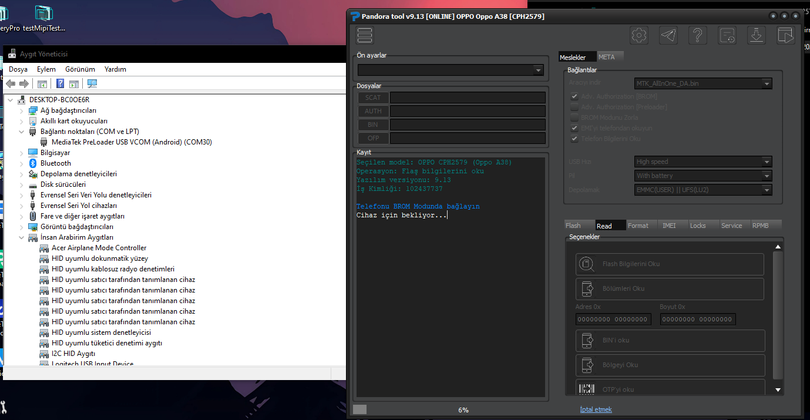This screenshot has width=810, height=420.
Task: Click the MediaTek PreLoader port icon
Action: tap(44, 142)
